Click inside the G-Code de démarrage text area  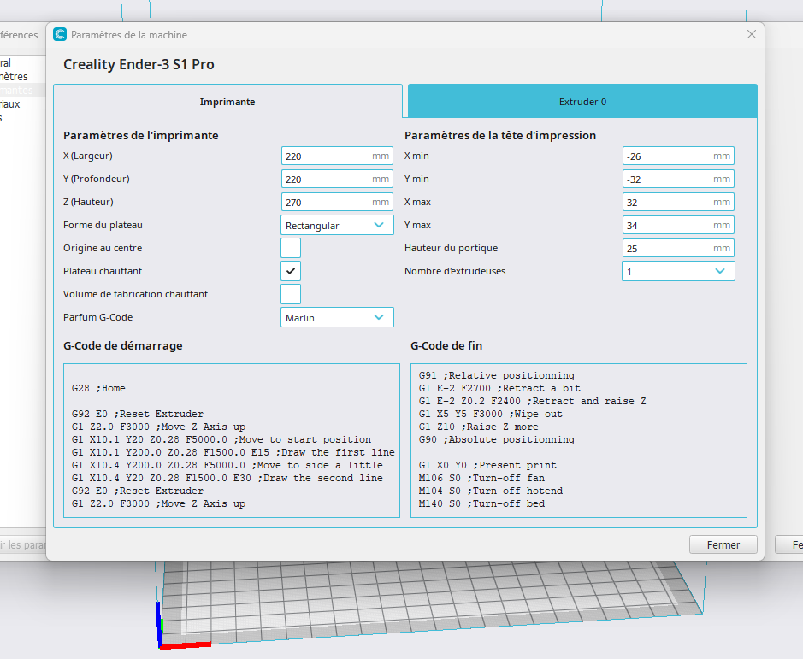[x=231, y=440]
